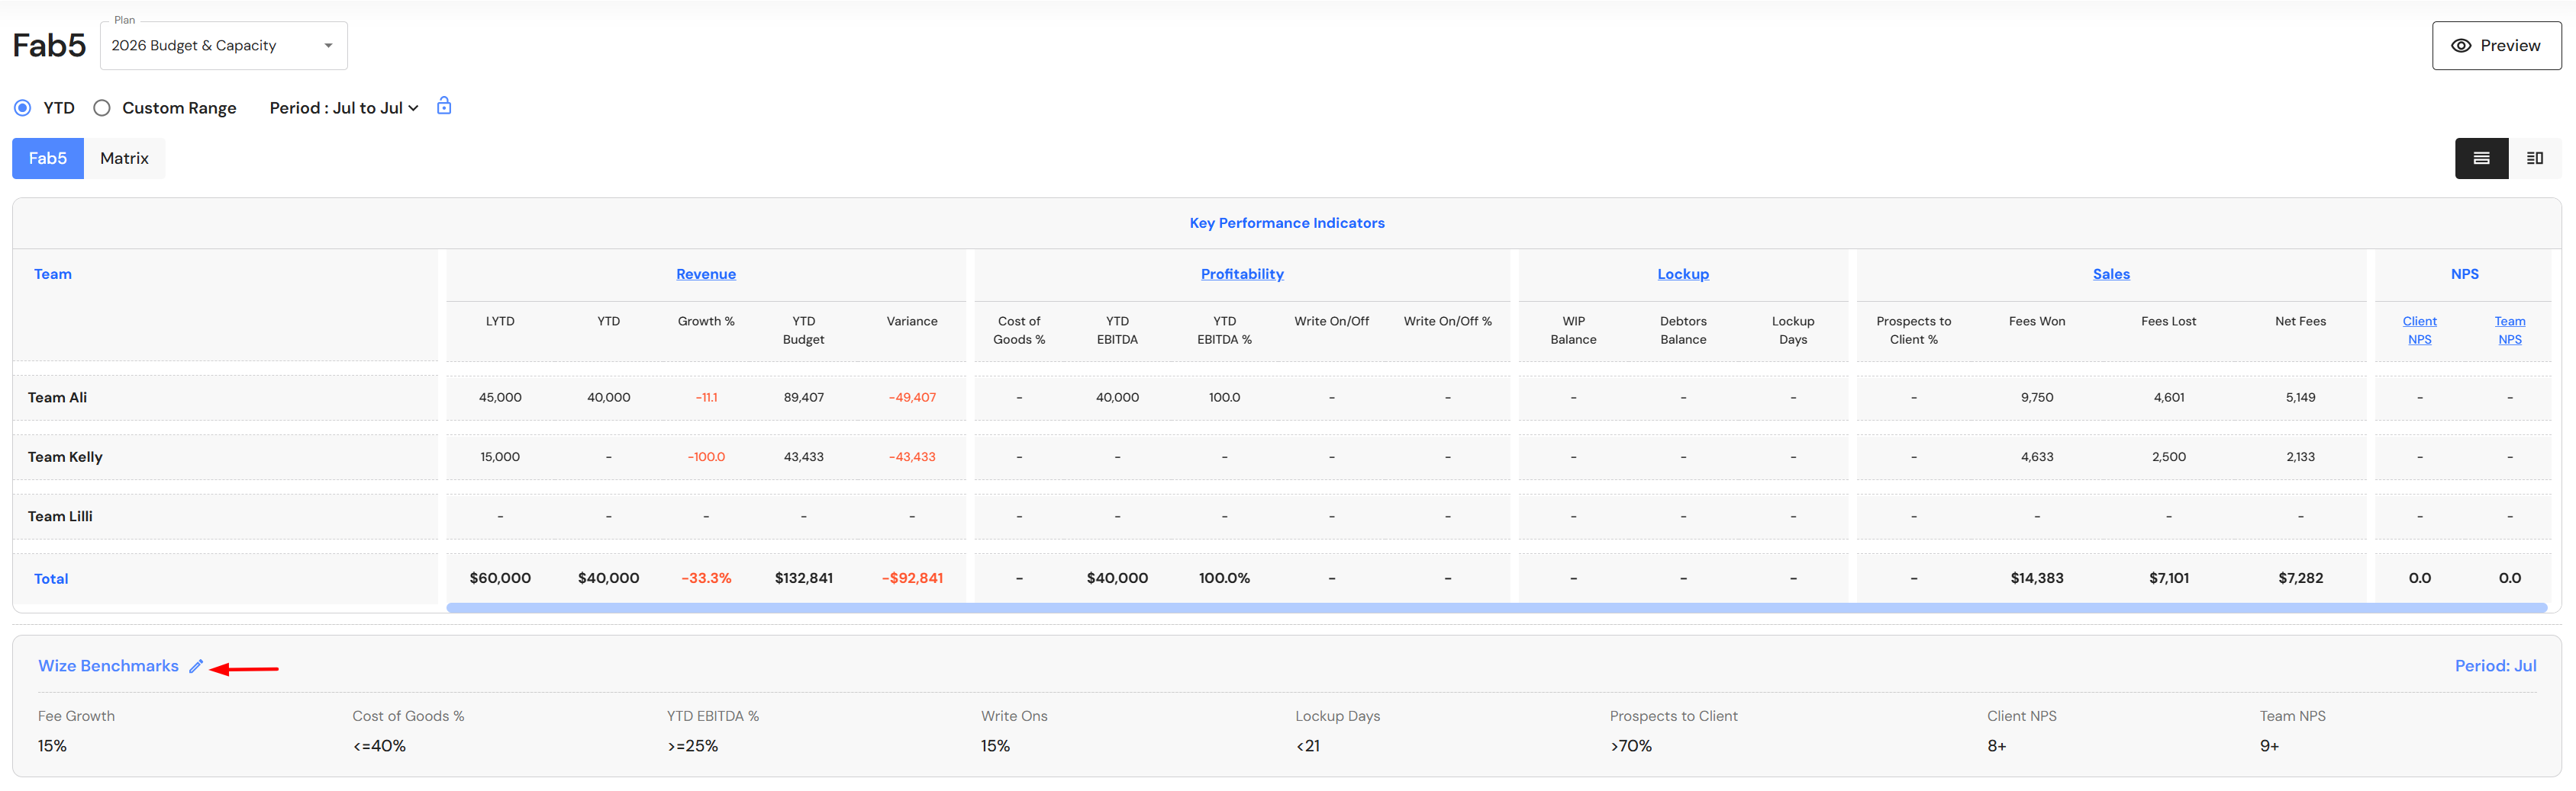
Task: Click the pencil icon beside Wize Benchmarks
Action: point(196,666)
